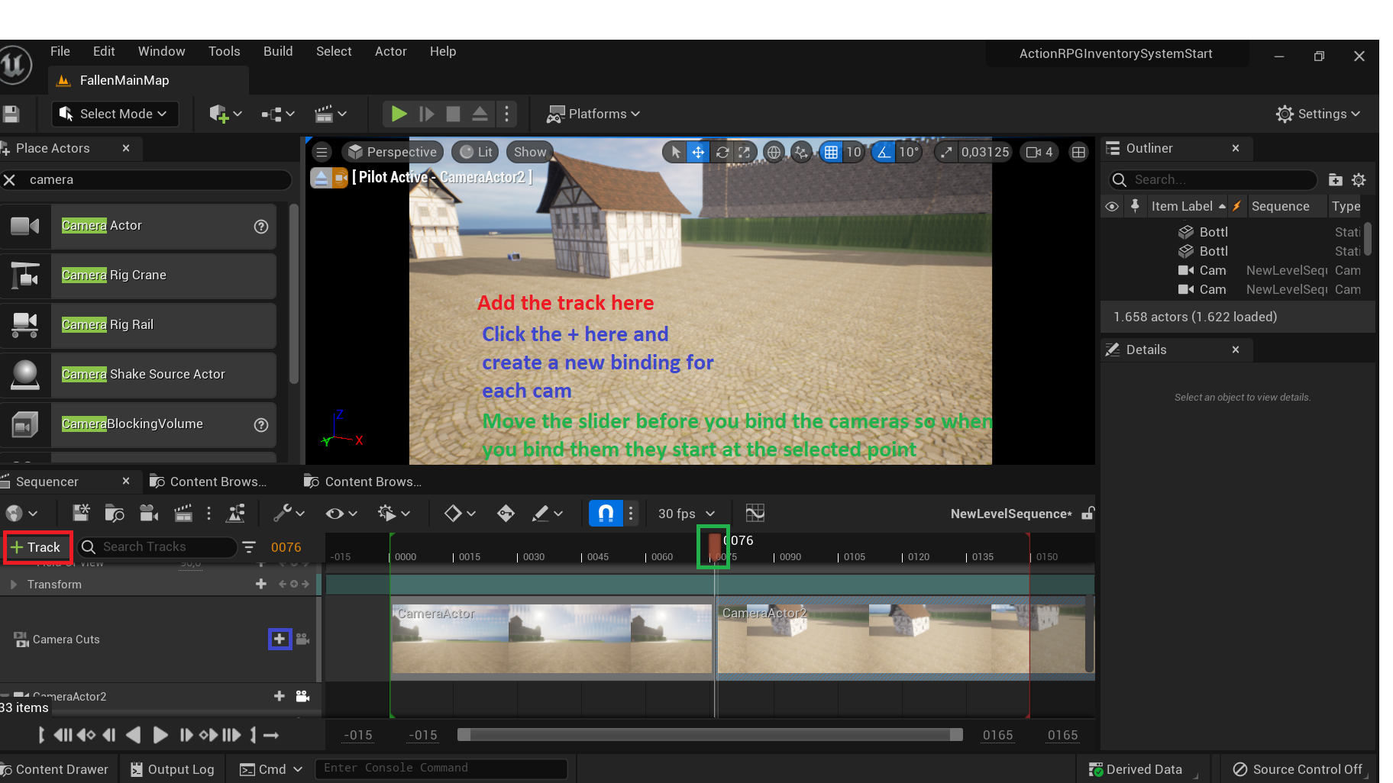1393x783 pixels.
Task: Click the Sequencer track filter icon
Action: 249,547
